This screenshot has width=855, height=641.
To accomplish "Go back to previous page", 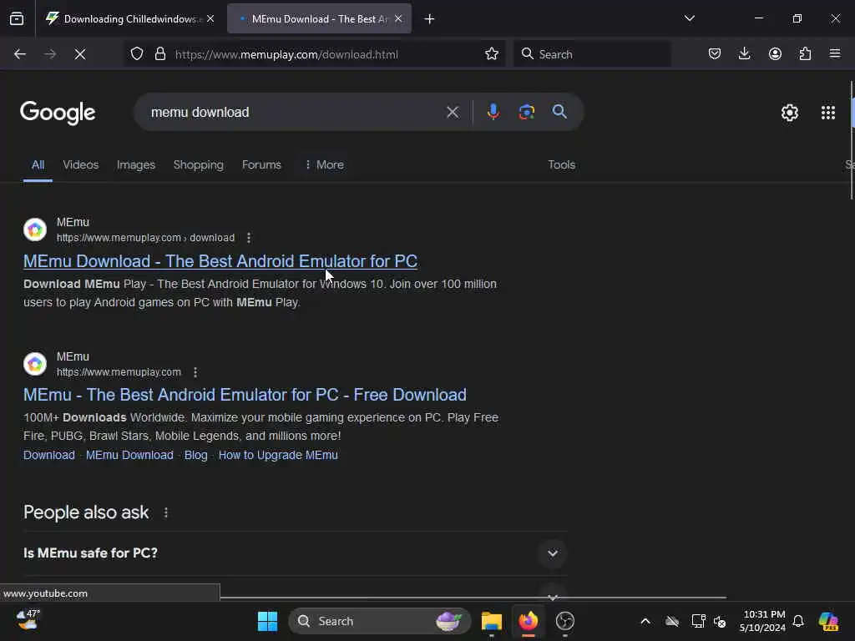I will coord(20,54).
